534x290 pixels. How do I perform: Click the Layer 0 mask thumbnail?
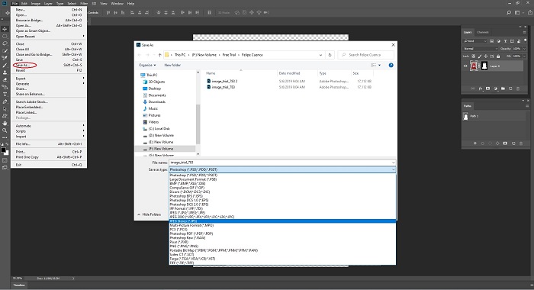click(484, 66)
